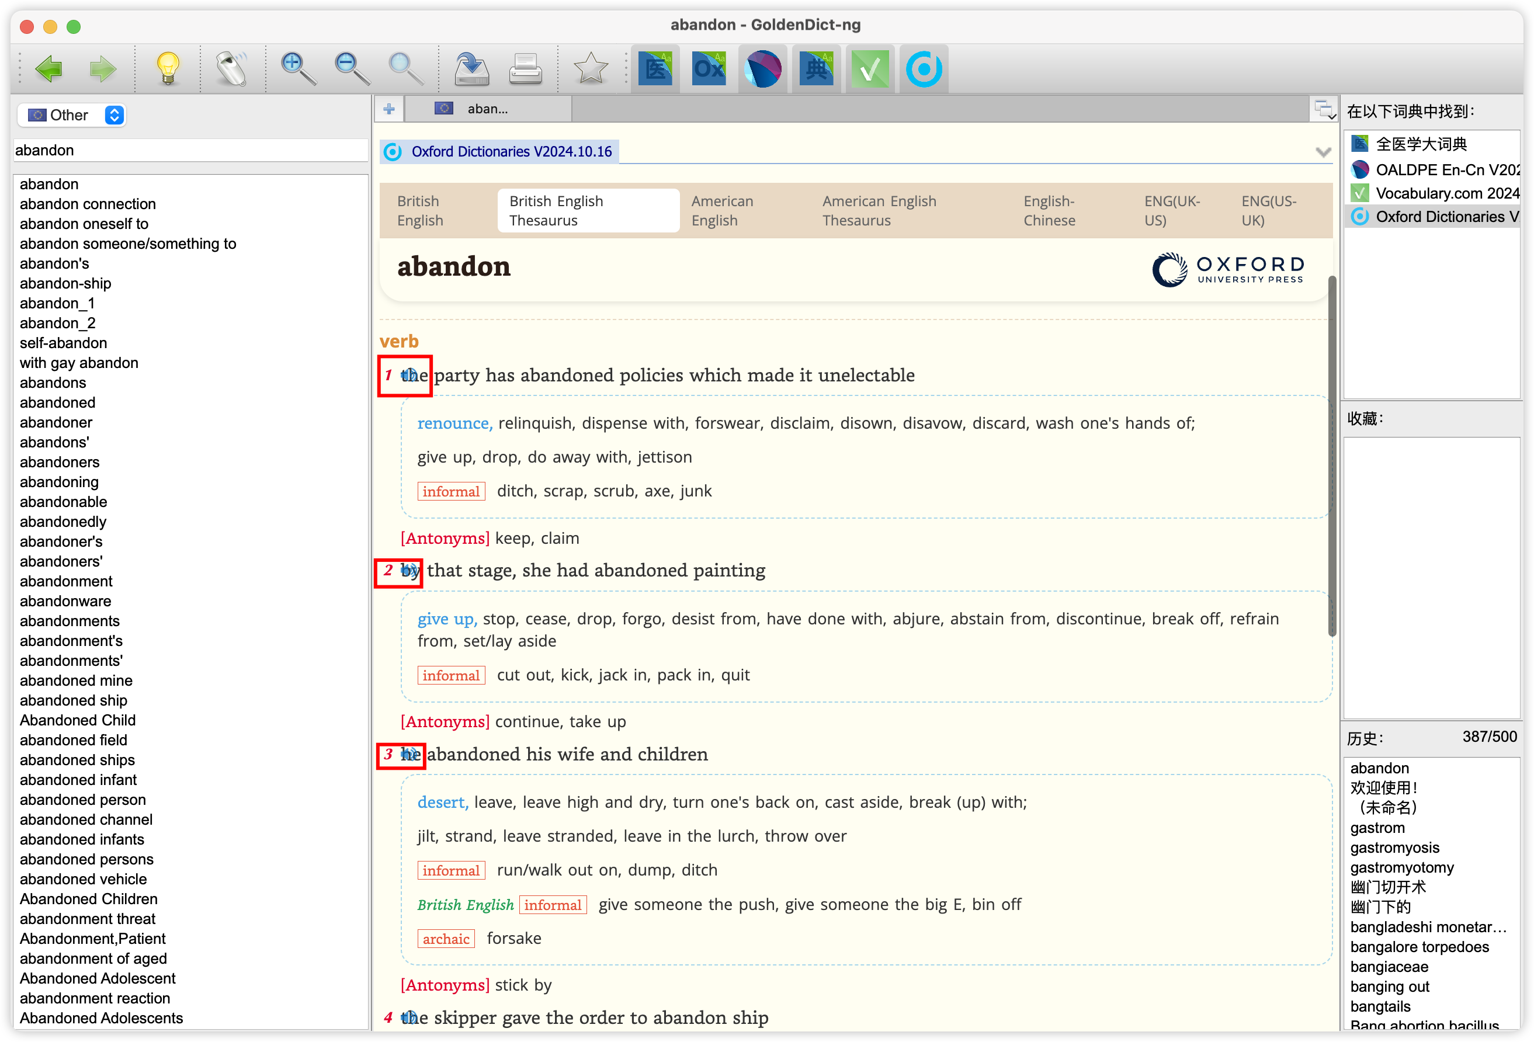Click the abandon search input field

tap(190, 151)
